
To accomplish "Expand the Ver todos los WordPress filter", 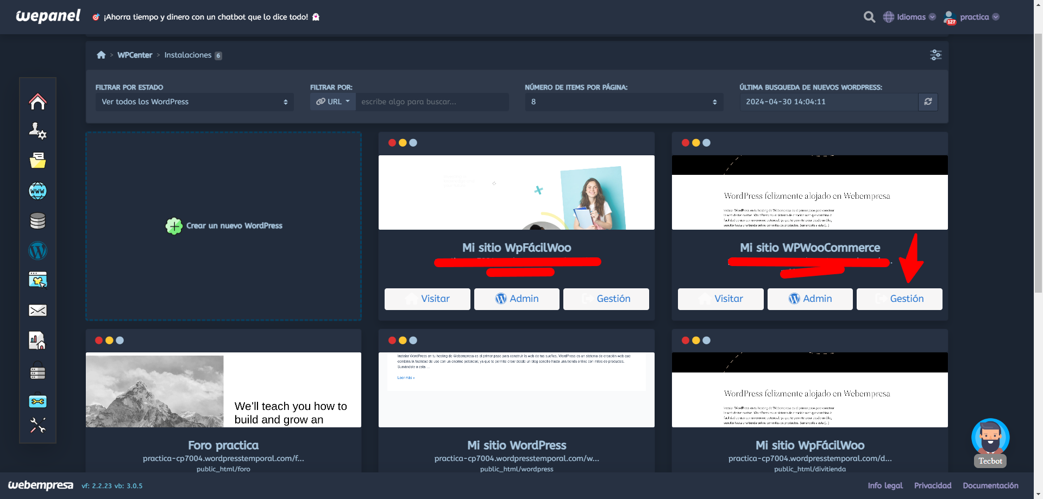I will point(194,102).
